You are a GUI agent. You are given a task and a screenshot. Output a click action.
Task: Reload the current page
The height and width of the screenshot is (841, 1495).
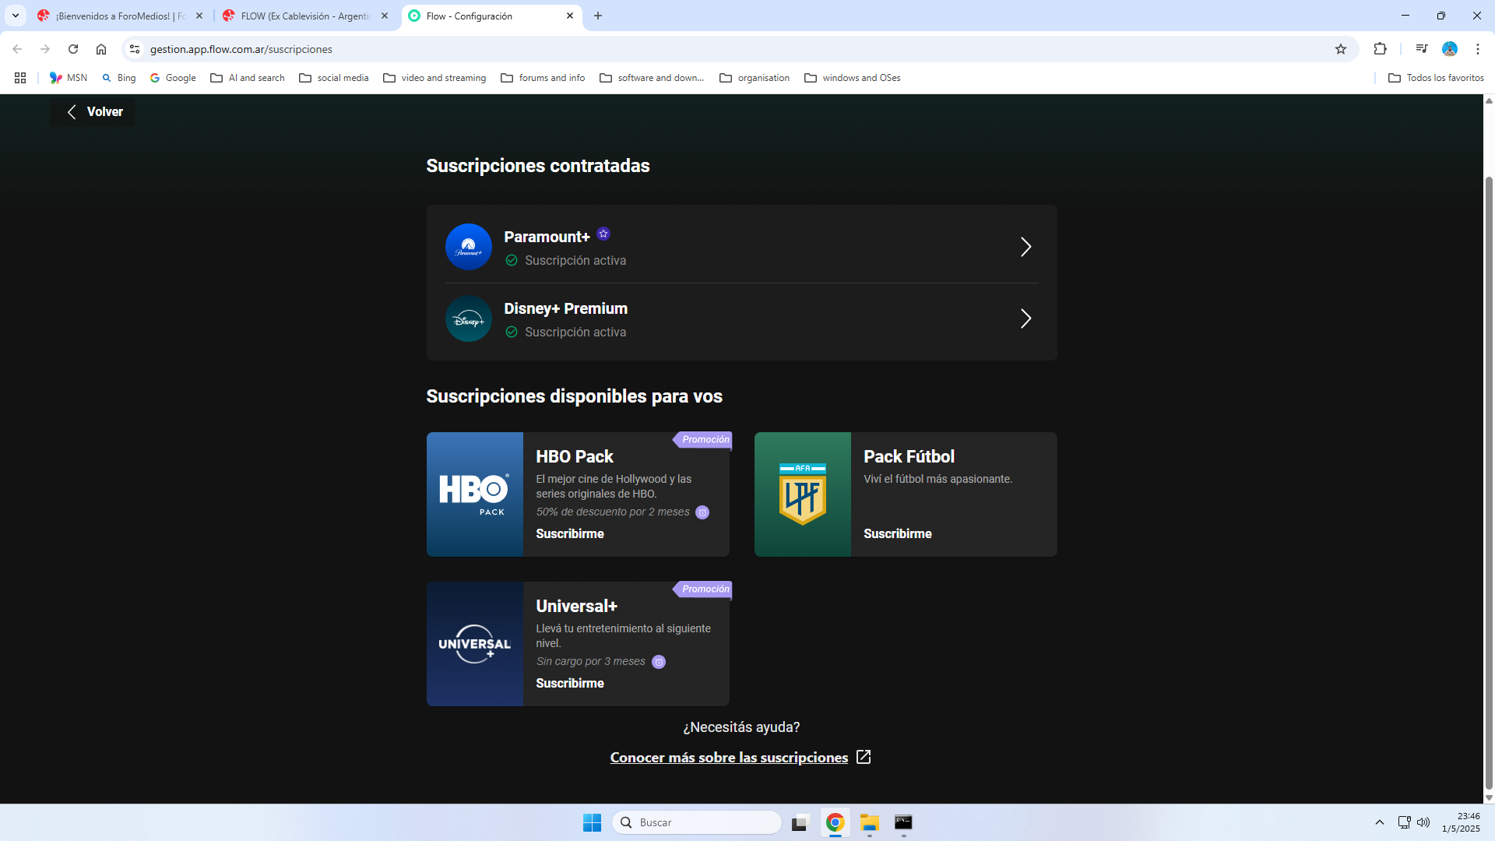pos(73,49)
